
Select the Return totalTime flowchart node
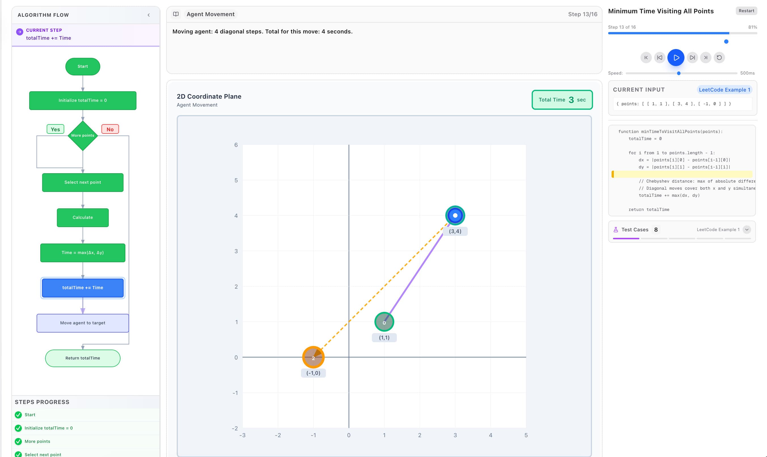point(82,358)
